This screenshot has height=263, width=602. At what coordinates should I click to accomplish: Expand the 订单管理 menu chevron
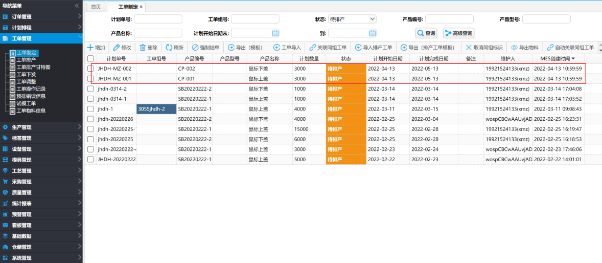click(x=79, y=16)
